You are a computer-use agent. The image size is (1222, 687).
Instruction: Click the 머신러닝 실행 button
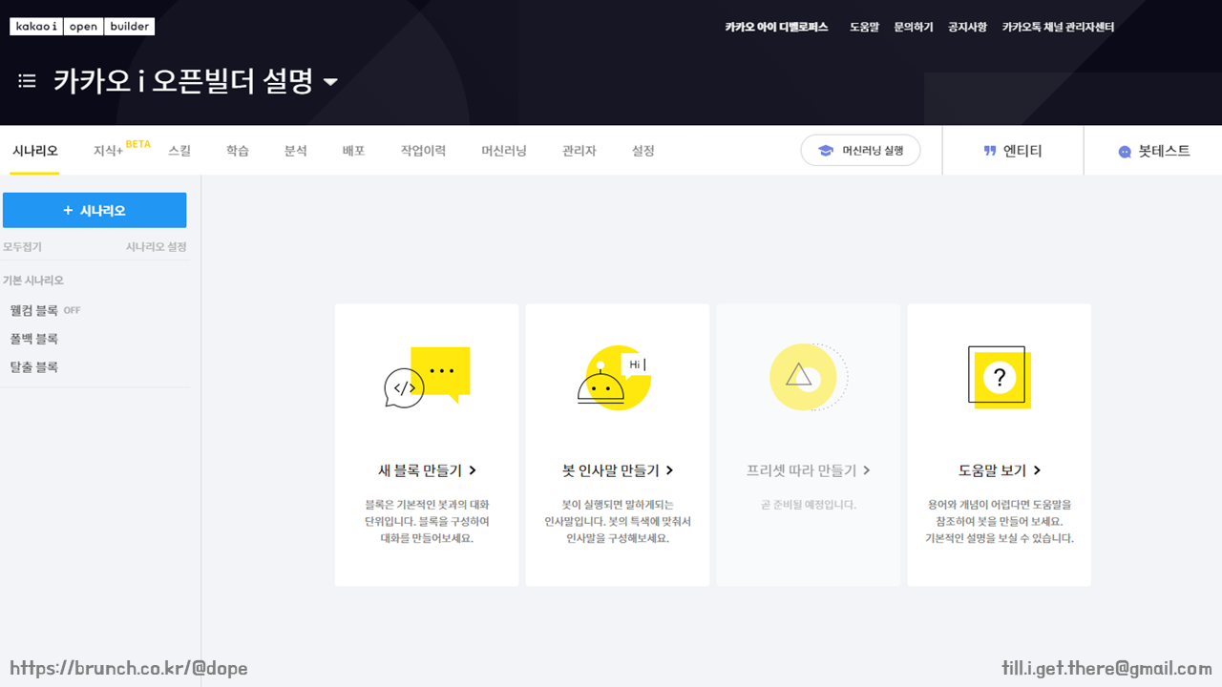[x=860, y=151]
